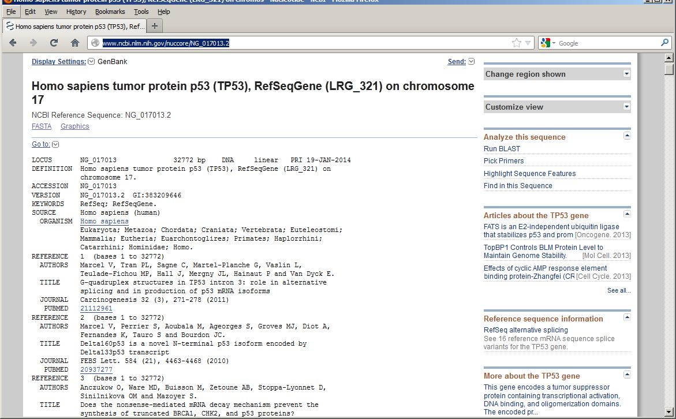Open the FASTA format link
This screenshot has width=676, height=419.
point(42,126)
